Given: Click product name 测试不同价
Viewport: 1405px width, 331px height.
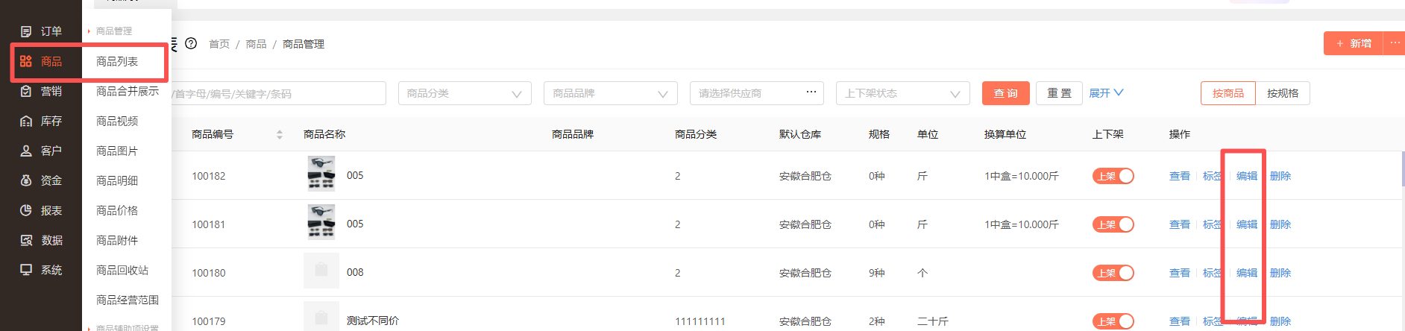Looking at the screenshot, I should (x=373, y=321).
